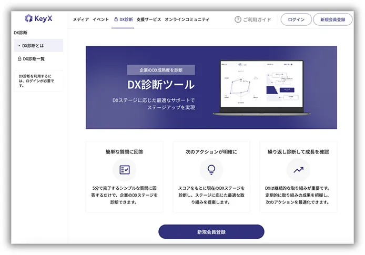Open the オンラインコミュニティ menu item
The height and width of the screenshot is (255, 365).
(x=187, y=19)
